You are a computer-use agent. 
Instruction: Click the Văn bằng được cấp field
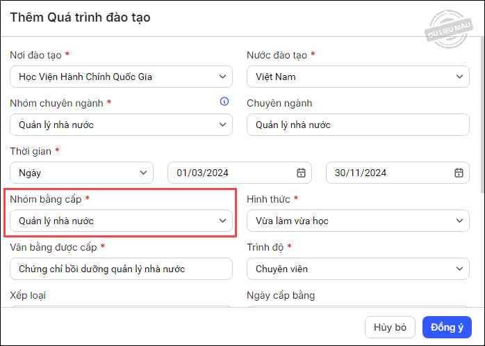122,269
